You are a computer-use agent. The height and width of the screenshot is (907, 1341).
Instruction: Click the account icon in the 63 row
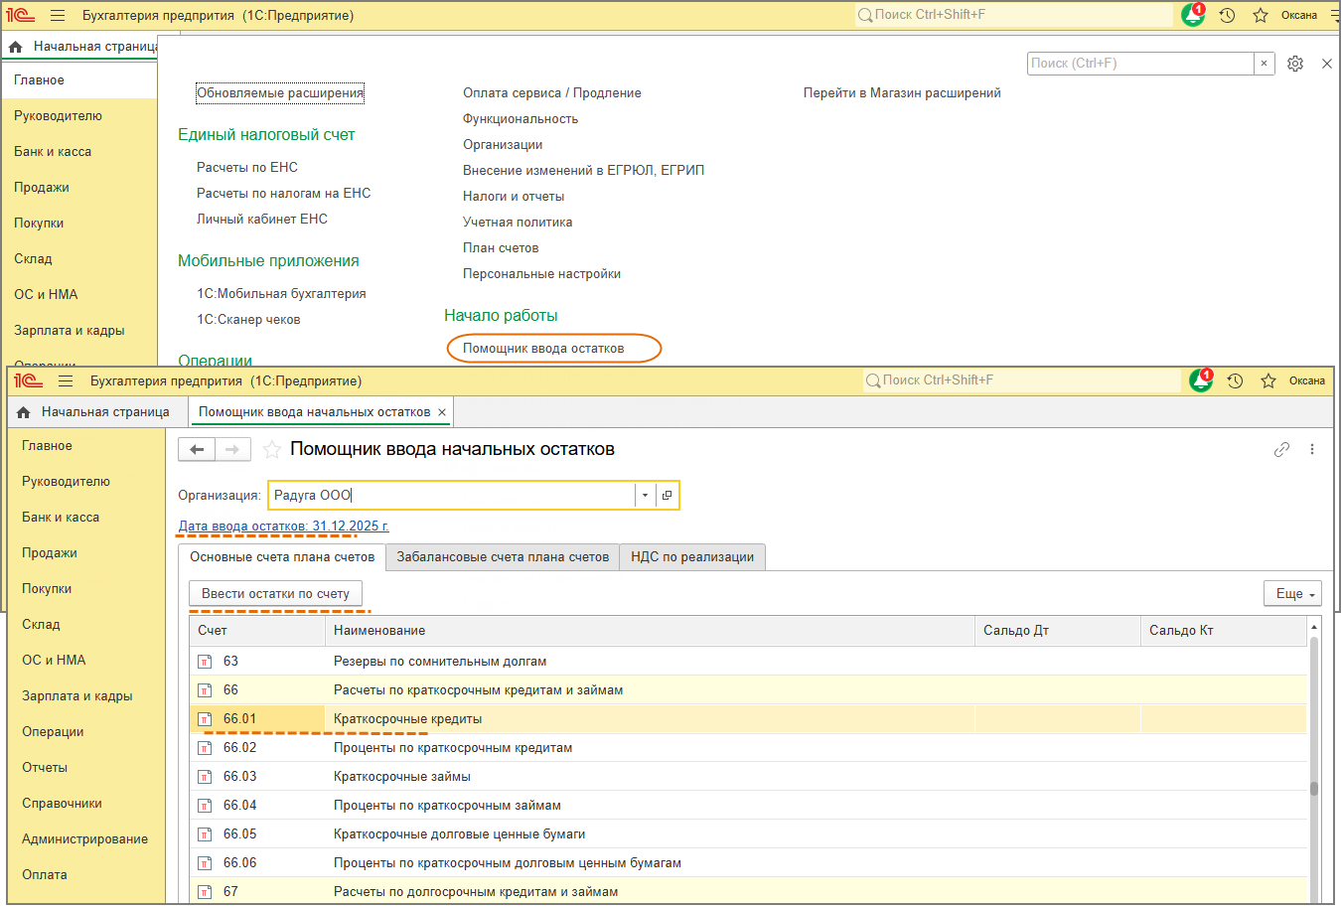(x=205, y=662)
